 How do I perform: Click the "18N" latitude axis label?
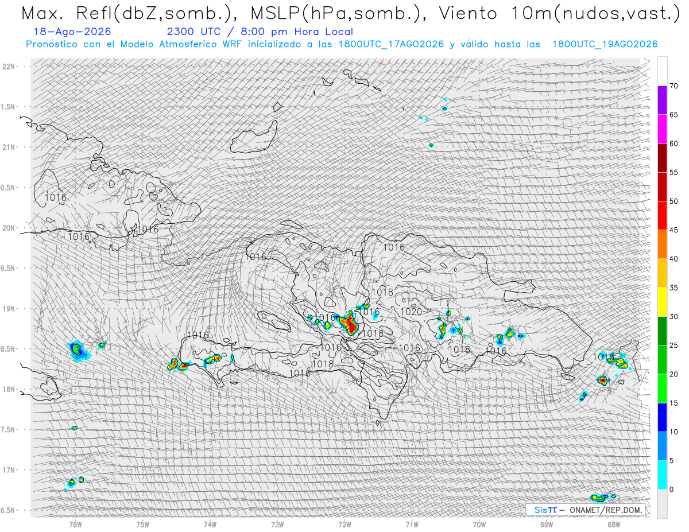click(9, 389)
